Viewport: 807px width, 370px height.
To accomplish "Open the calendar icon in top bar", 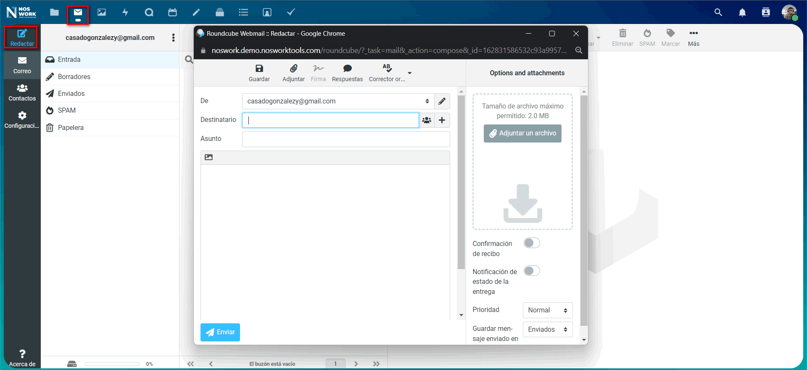I will 172,12.
